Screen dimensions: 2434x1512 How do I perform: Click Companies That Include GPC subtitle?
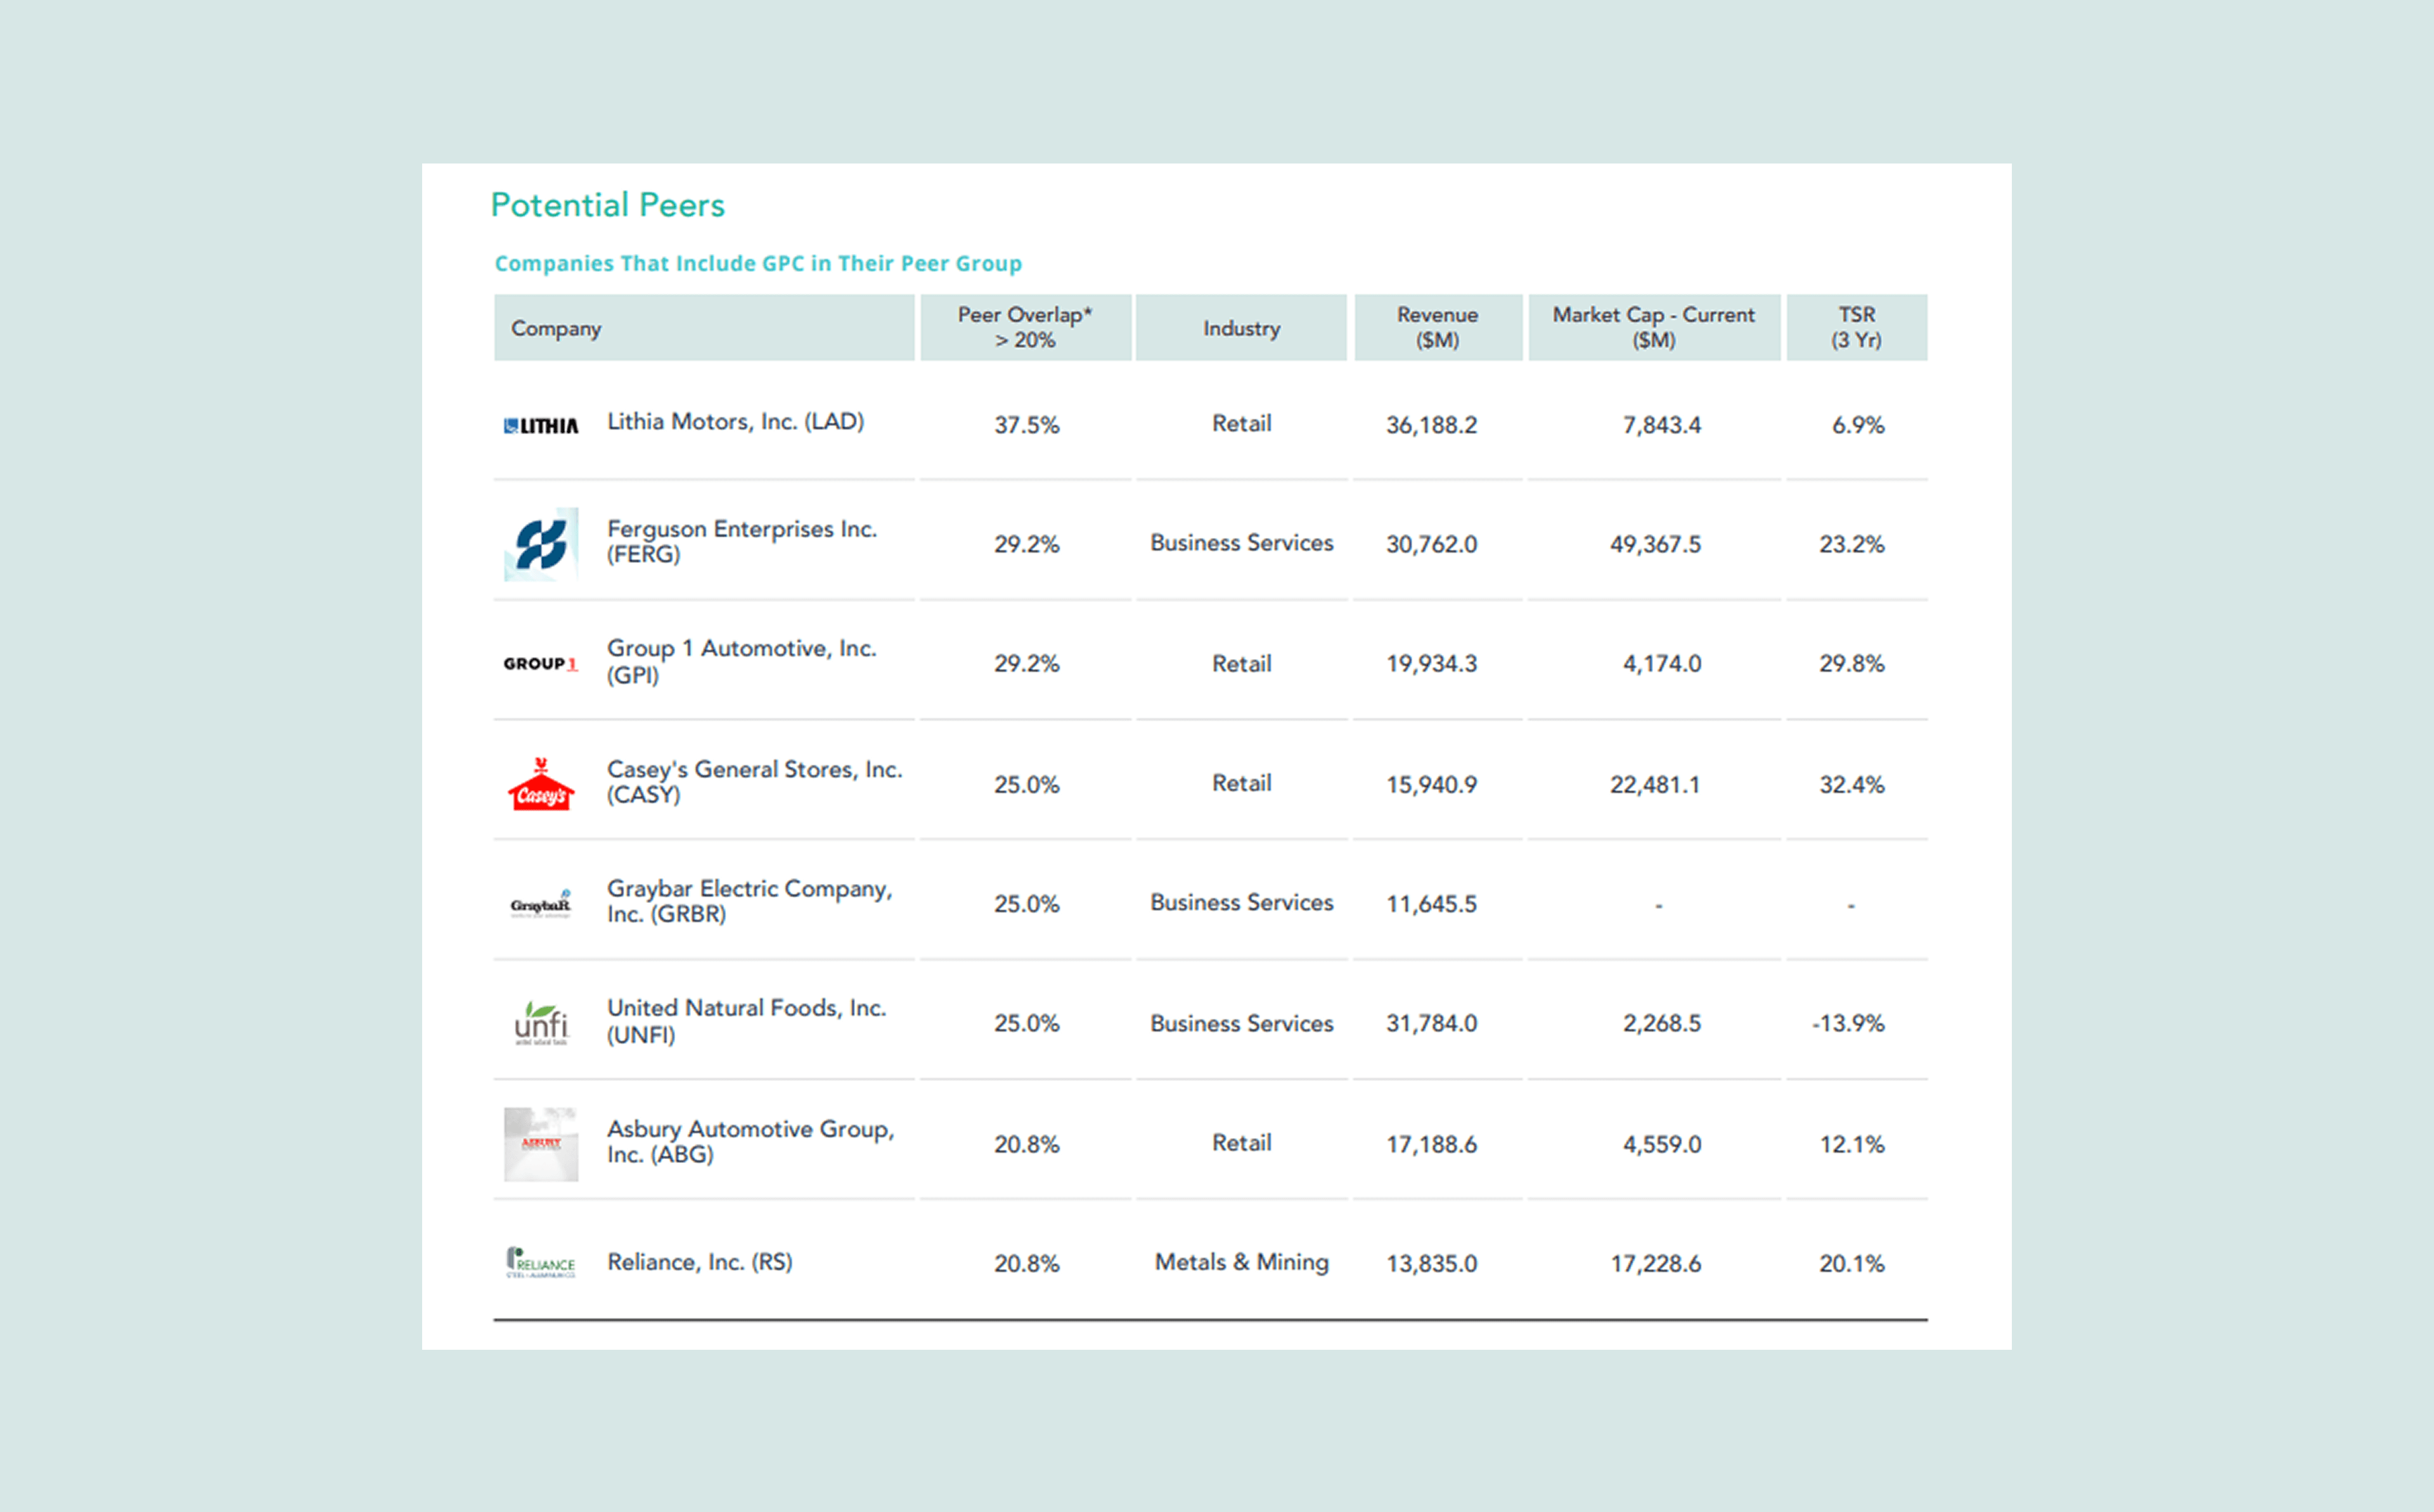[x=758, y=263]
